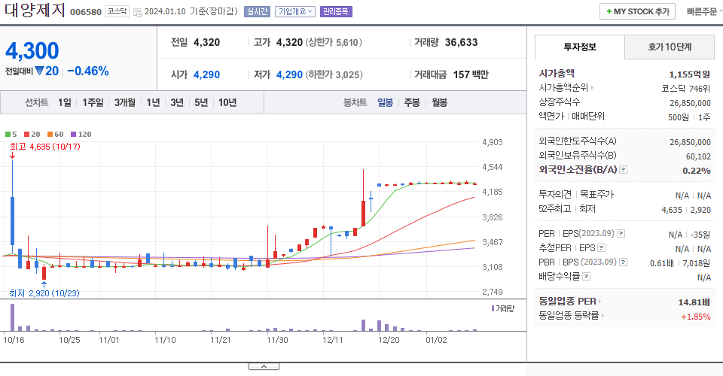Viewport: 723px width, 376px height.
Task: Click the 시가총액 value 1,155억원
Action: point(689,74)
